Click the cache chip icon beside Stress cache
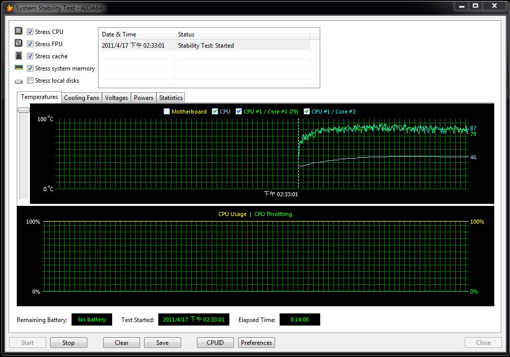510x357 pixels. [x=19, y=56]
